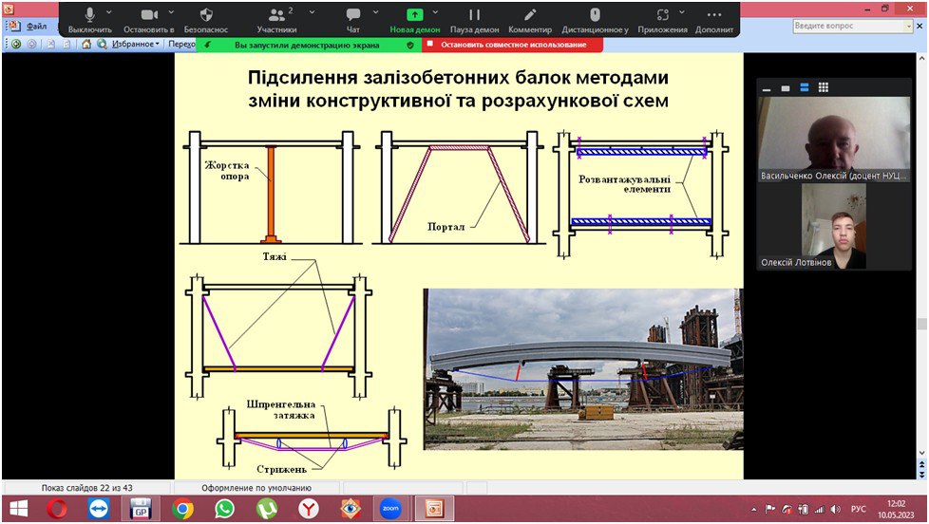Viewport: 929px width, 524px height.
Task: Click the Home page icon in the web toolbar
Action: click(86, 44)
